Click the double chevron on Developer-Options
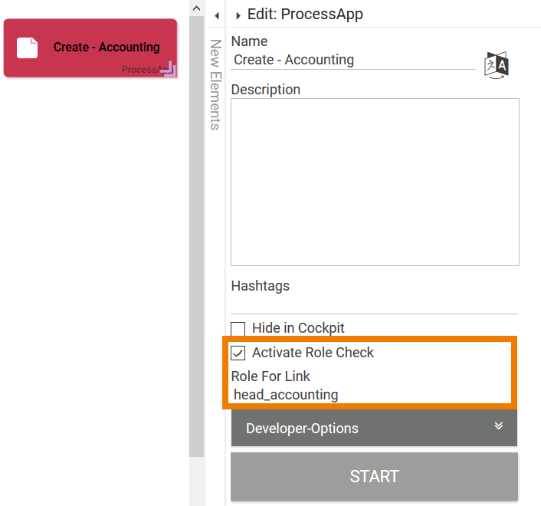The height and width of the screenshot is (506, 541). 498,426
